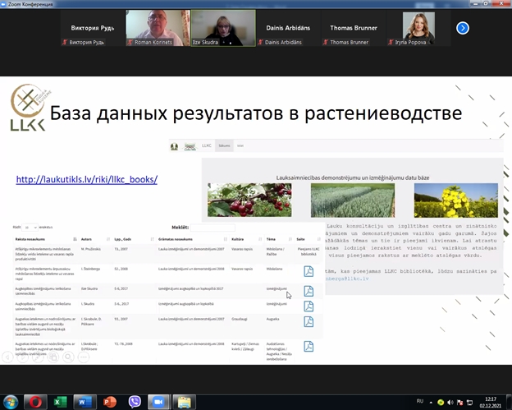Click the next participants arrow button
512x410 pixels.
(463, 28)
